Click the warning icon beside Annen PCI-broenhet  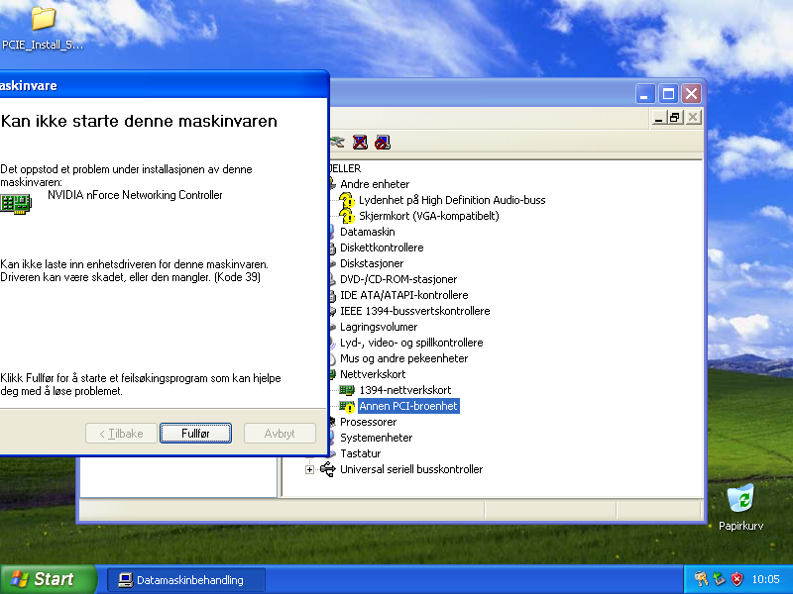tap(346, 406)
